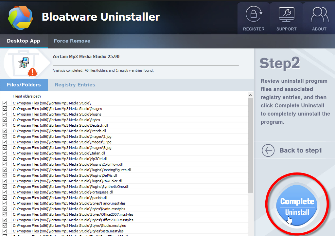Select the Images\5.jpg path text

[62, 148]
